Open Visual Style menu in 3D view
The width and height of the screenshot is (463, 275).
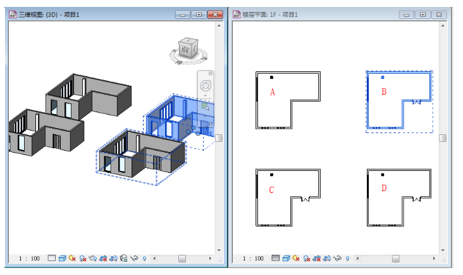click(x=63, y=259)
